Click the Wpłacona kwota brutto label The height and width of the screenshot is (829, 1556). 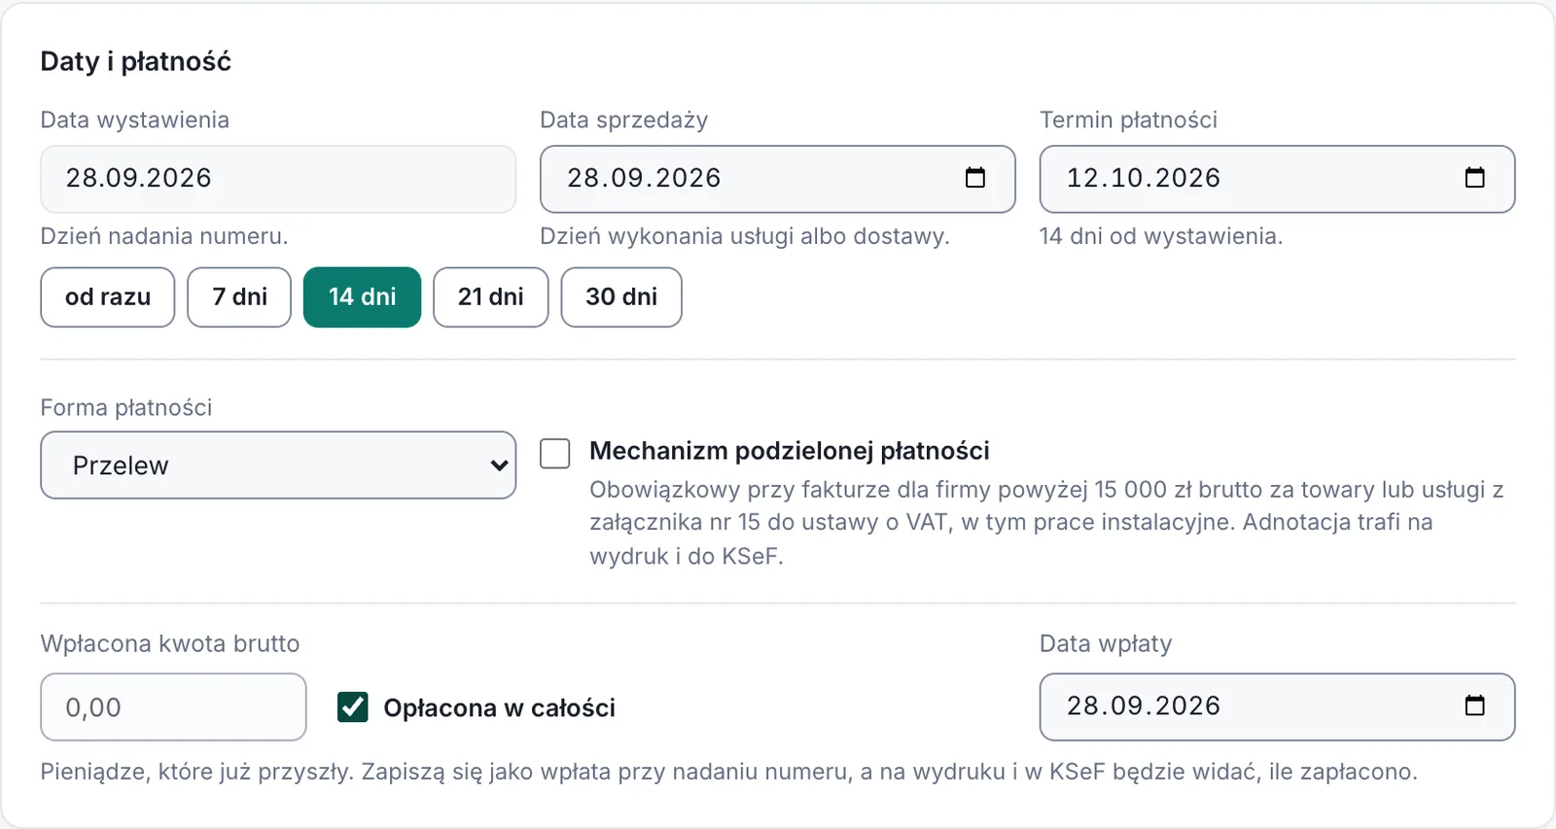170,643
